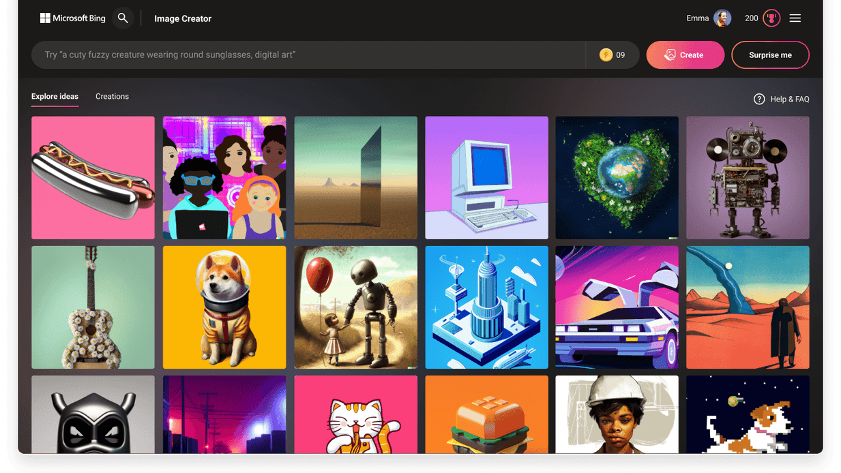Select the Explore ideas tab
This screenshot has height=473, width=841.
coord(55,96)
